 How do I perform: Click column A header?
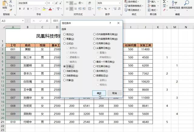tap(13, 27)
